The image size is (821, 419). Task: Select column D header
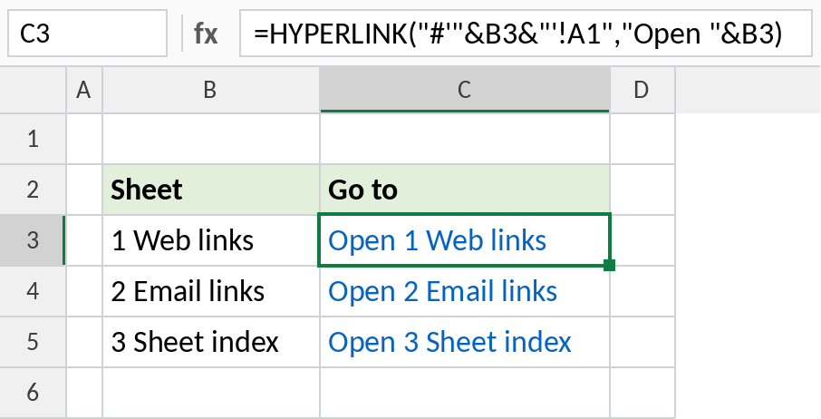coord(642,90)
